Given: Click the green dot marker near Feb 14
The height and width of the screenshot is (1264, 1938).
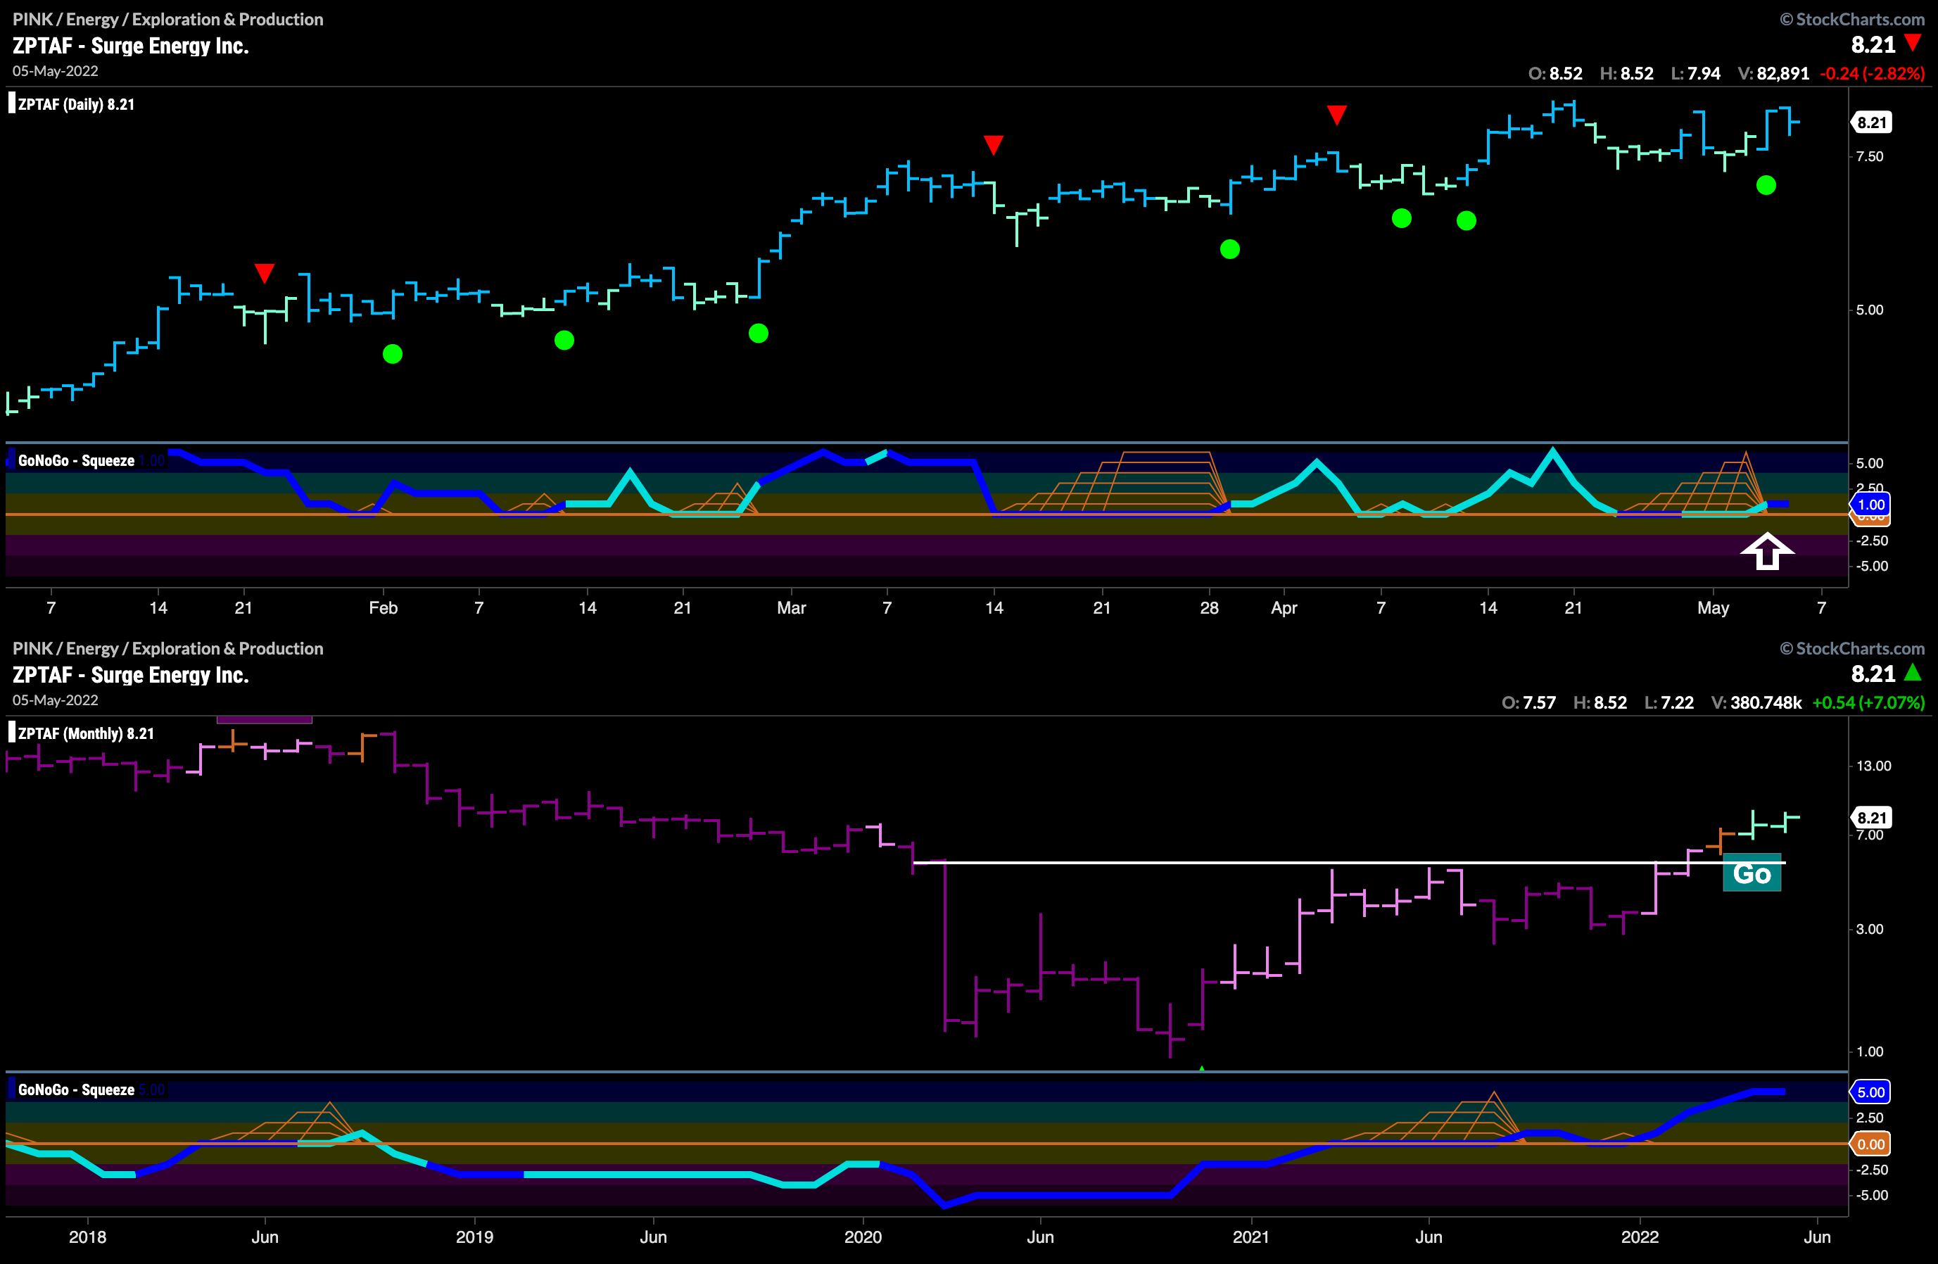Looking at the screenshot, I should tap(564, 340).
